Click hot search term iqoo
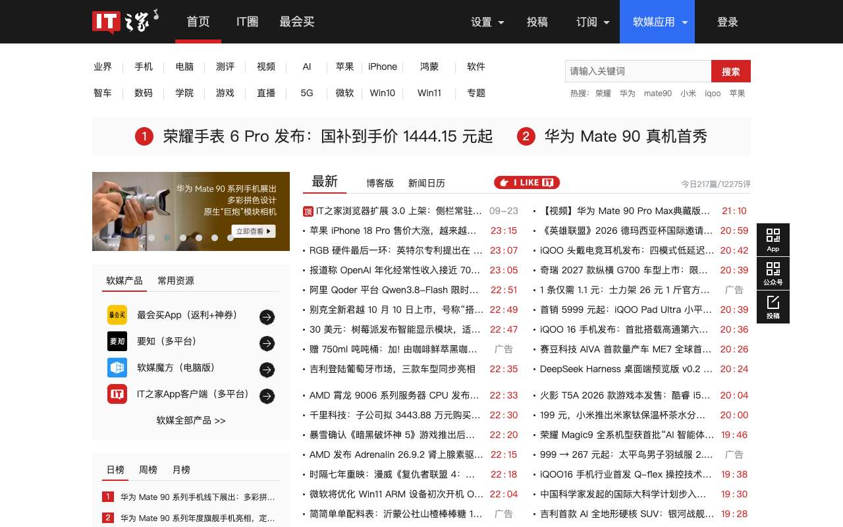 [713, 94]
